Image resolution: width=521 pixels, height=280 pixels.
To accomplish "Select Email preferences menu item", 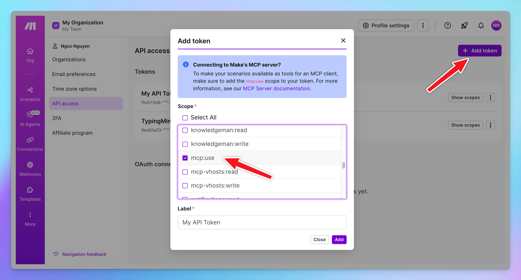I will [74, 74].
